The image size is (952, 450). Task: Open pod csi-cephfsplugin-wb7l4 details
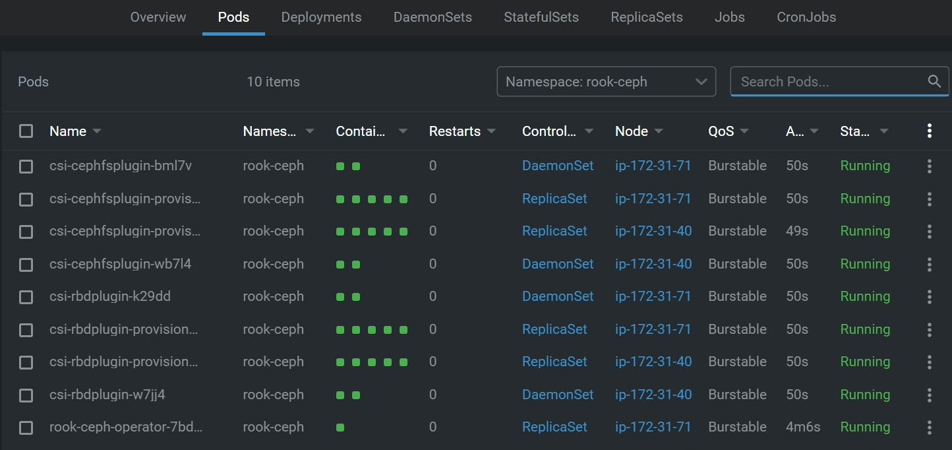click(x=120, y=264)
